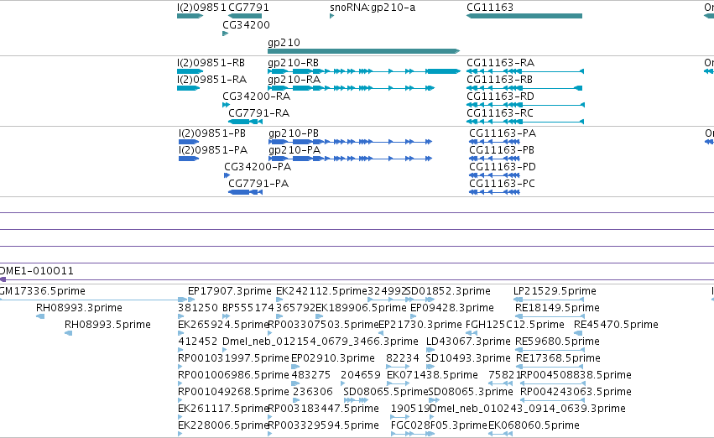Open the FGH125C12.5prime label
The width and height of the screenshot is (714, 438).
point(515,325)
